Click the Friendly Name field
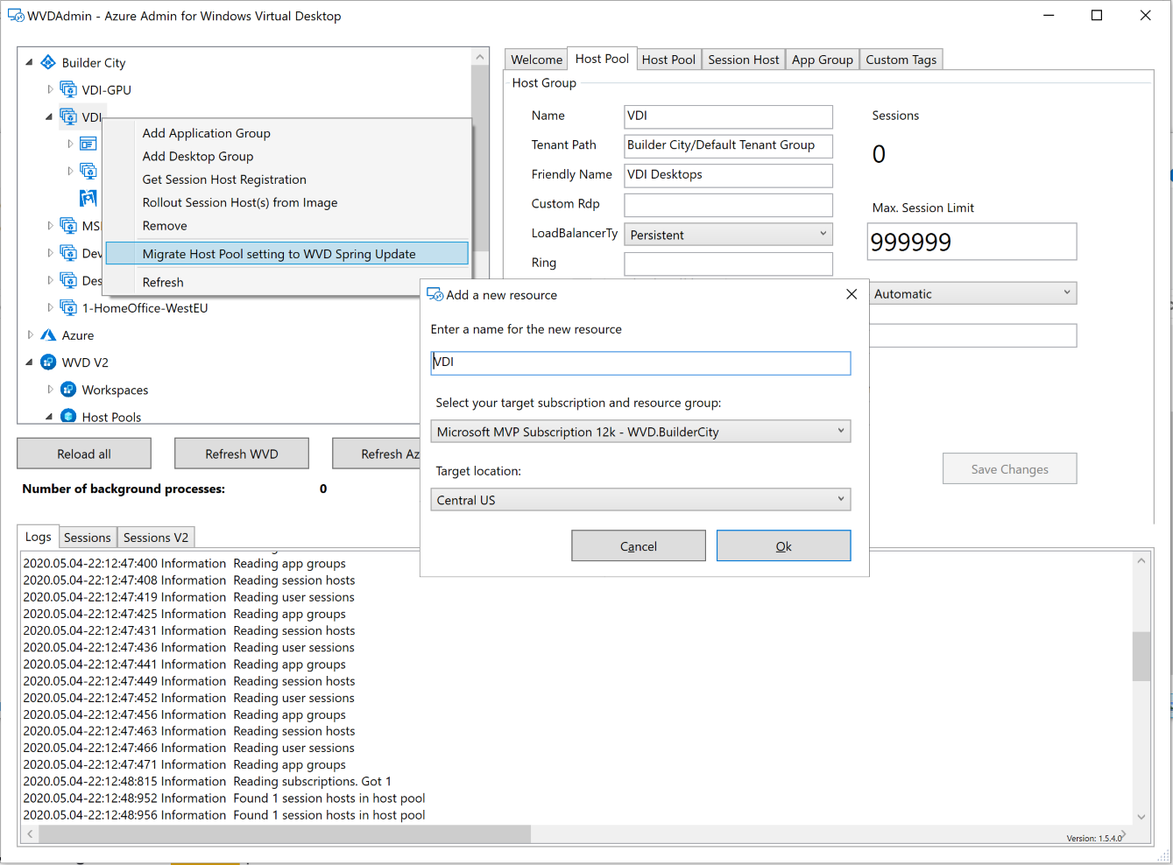The width and height of the screenshot is (1173, 865). [x=728, y=175]
